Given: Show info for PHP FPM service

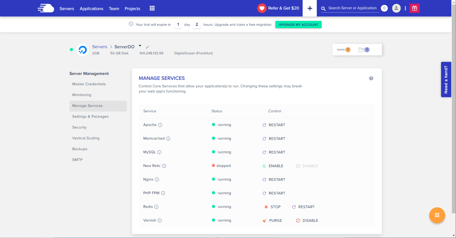Looking at the screenshot, I should pyautogui.click(x=163, y=193).
